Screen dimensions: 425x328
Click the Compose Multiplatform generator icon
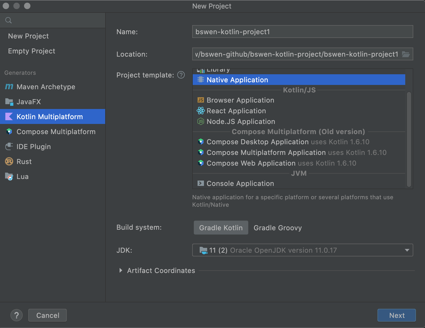coord(9,131)
